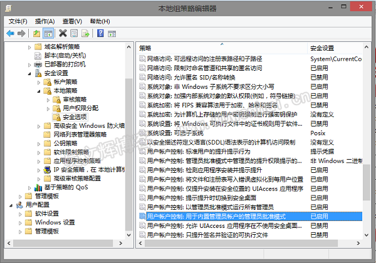The image size is (376, 263).
Task: Click the 安全设置 column header
Action: tap(332, 48)
